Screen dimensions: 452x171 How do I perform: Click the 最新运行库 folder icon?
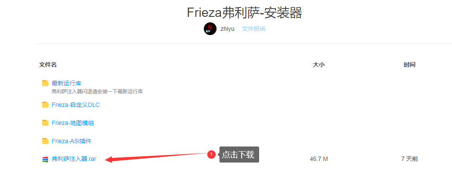point(45,83)
